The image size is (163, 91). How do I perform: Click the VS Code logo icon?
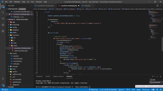tap(2, 2)
